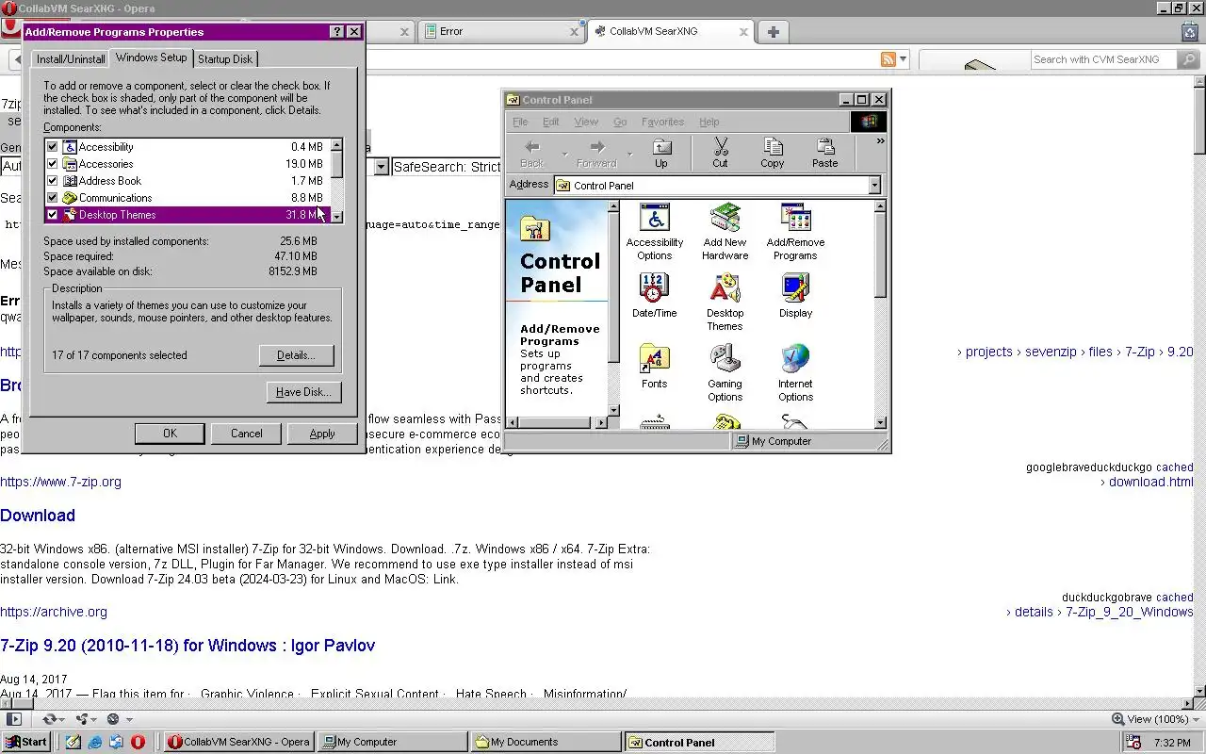Click the Have Disk... button
This screenshot has width=1206, height=754.
[303, 392]
